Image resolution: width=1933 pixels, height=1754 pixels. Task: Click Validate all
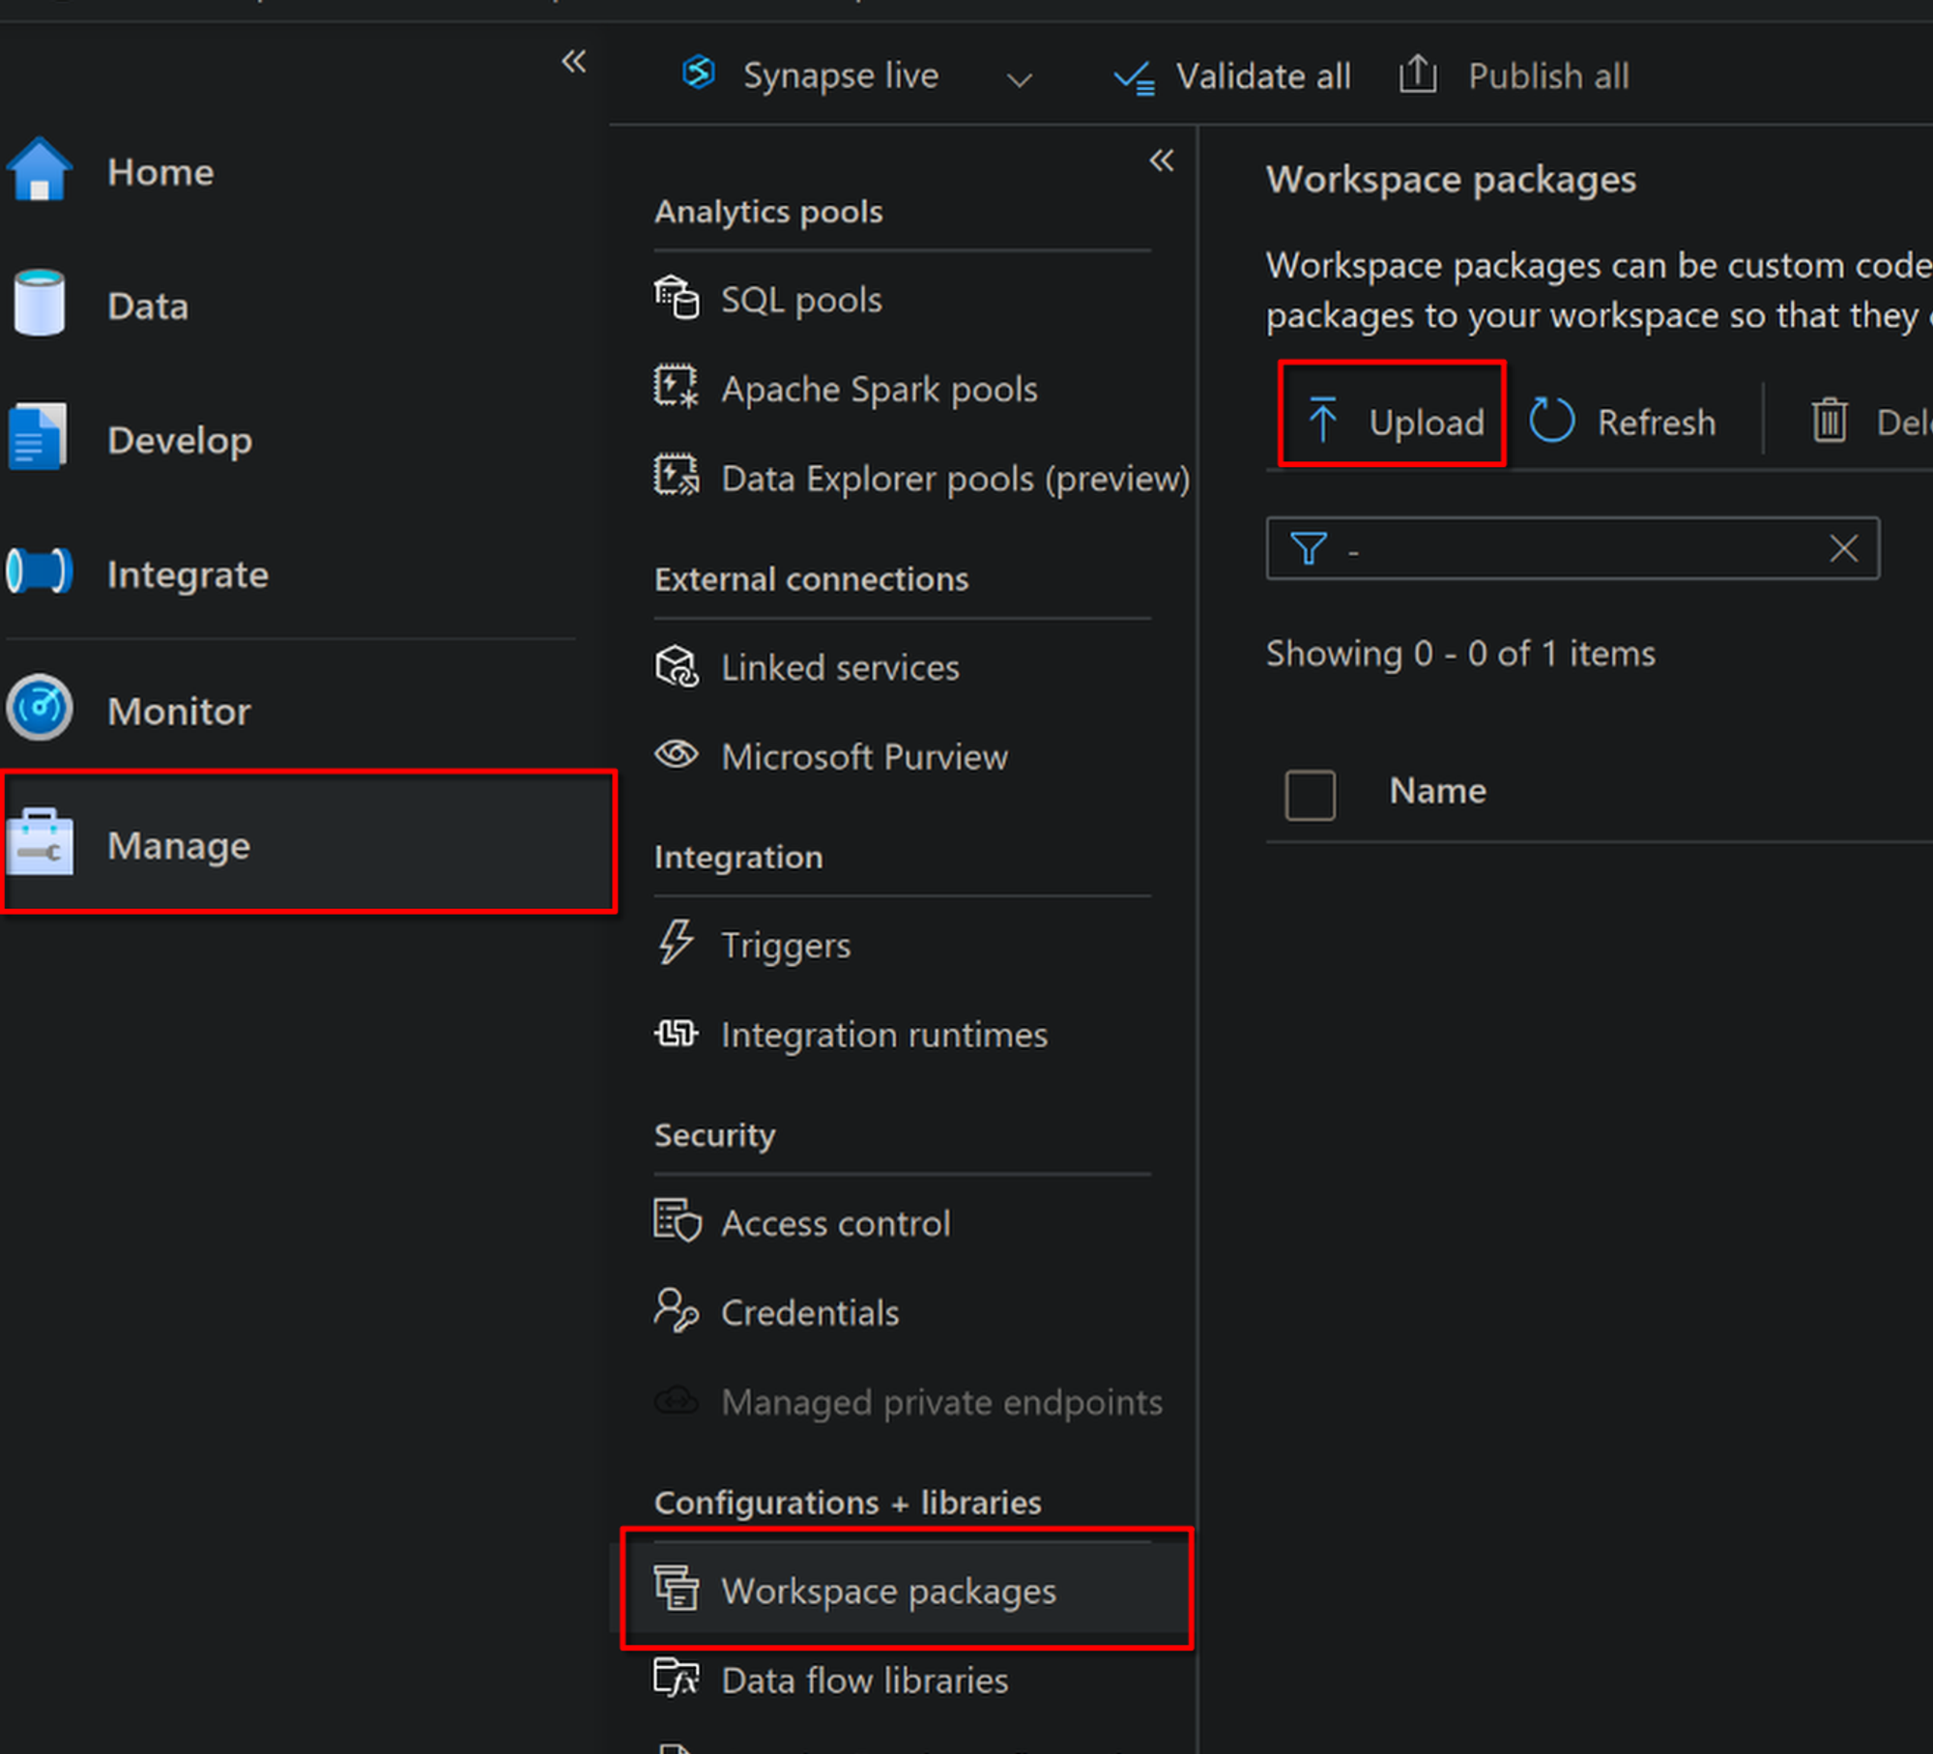click(1232, 76)
